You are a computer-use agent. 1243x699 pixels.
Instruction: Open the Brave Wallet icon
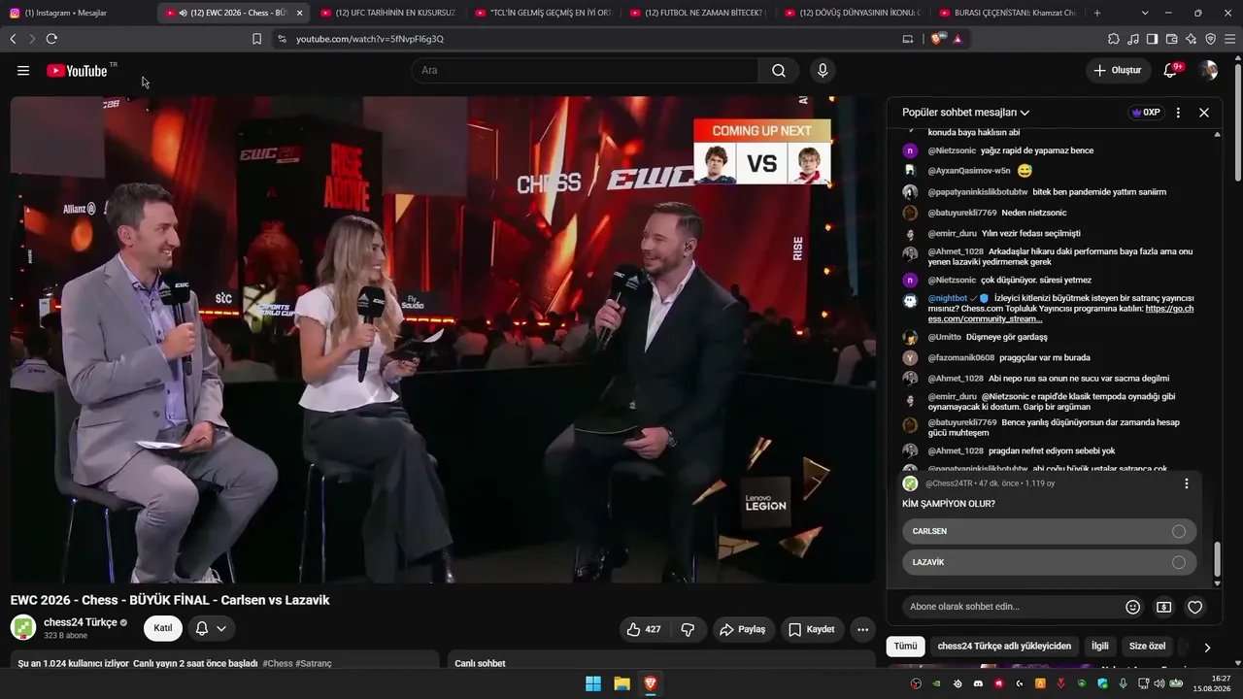1171,39
